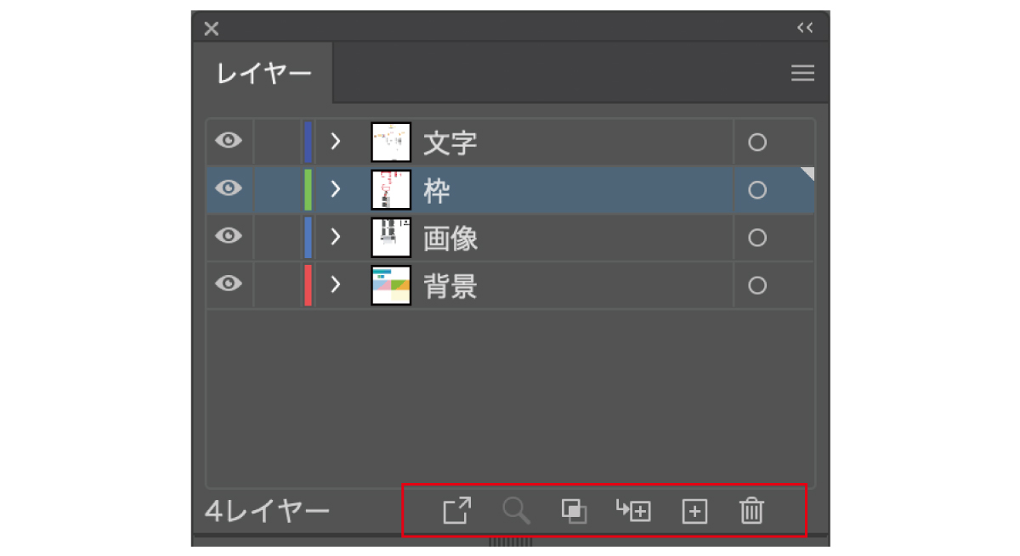1020x556 pixels.
Task: Expand the 文字 layer contents
Action: (336, 142)
